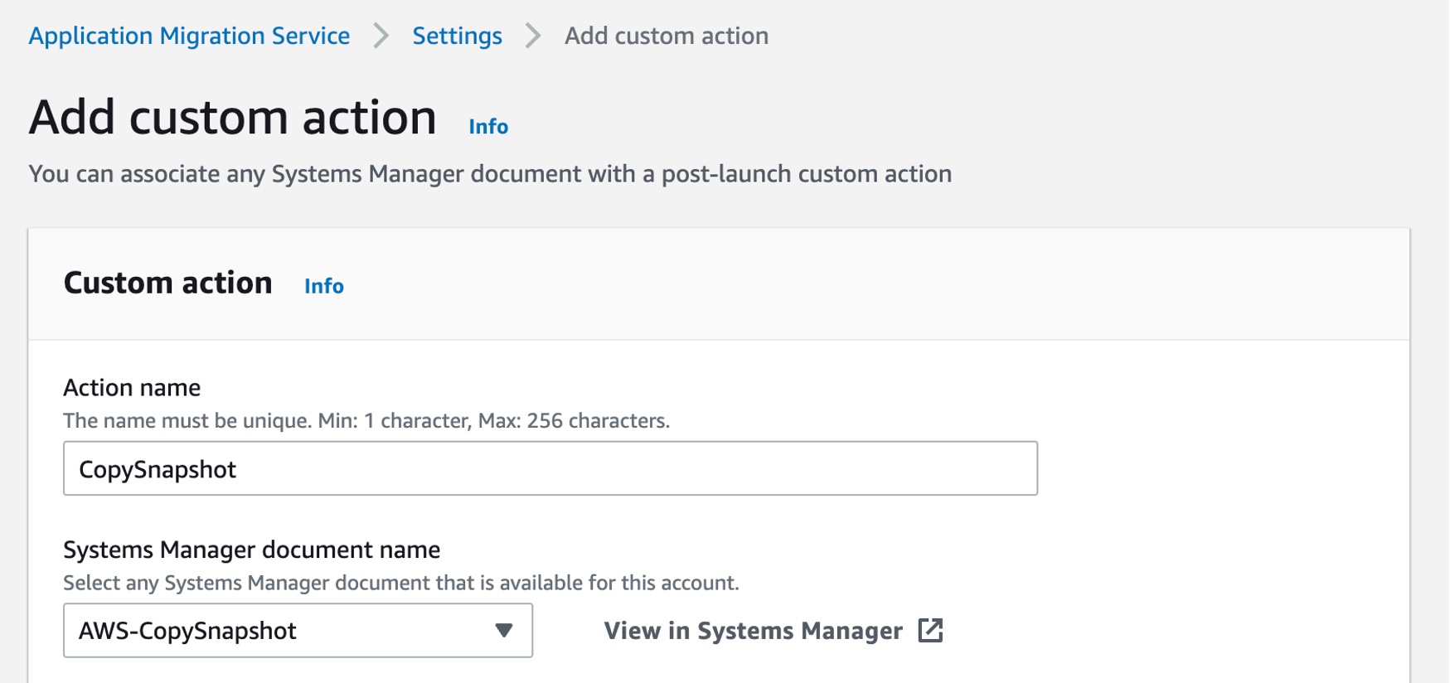Go to Settings breadcrumb link
Viewport: 1450px width, 683px height.
(x=457, y=36)
